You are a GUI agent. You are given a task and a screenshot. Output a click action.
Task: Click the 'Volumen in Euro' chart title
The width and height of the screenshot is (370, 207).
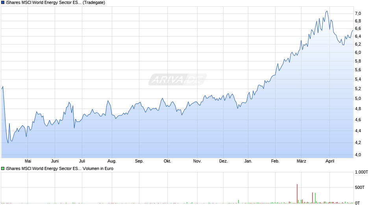(98, 168)
